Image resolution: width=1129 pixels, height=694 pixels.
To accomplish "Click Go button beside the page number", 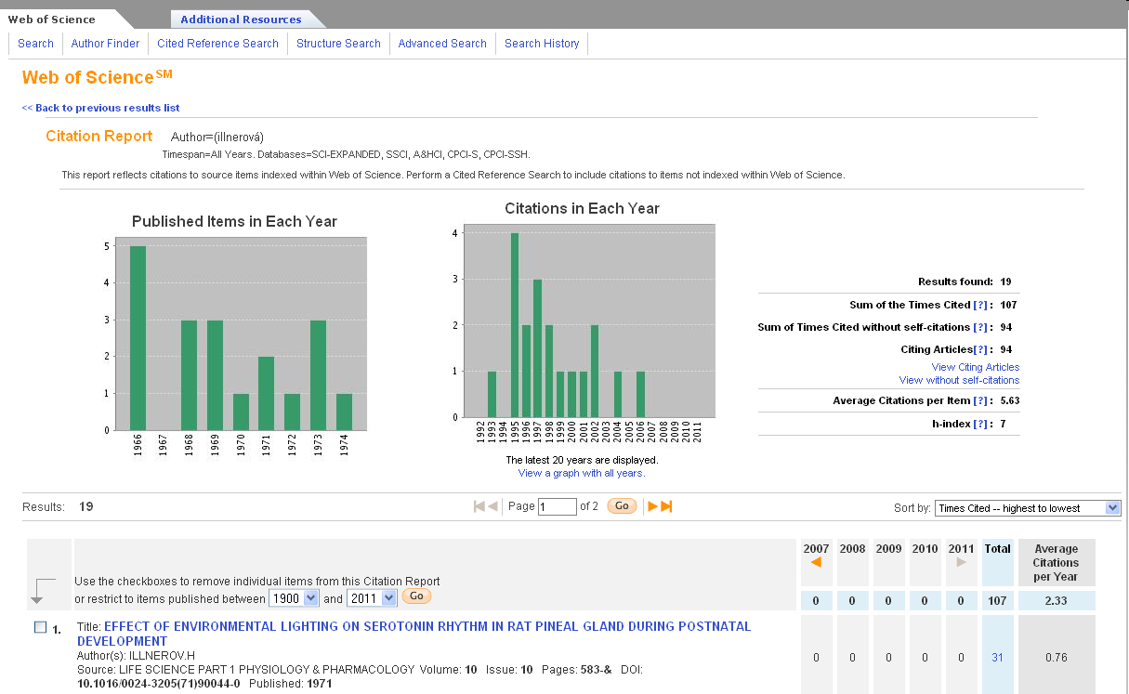I will pyautogui.click(x=622, y=506).
